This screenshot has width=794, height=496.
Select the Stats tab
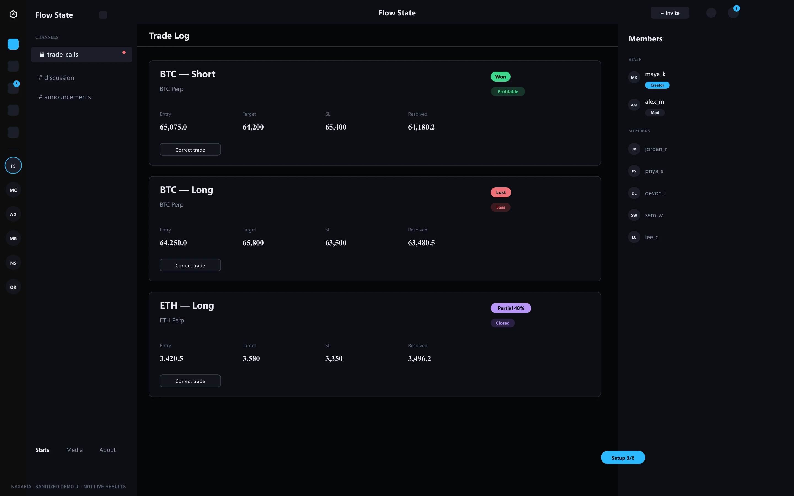(x=42, y=450)
